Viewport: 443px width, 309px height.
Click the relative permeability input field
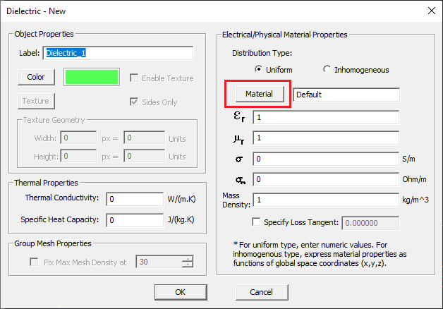[x=327, y=138]
